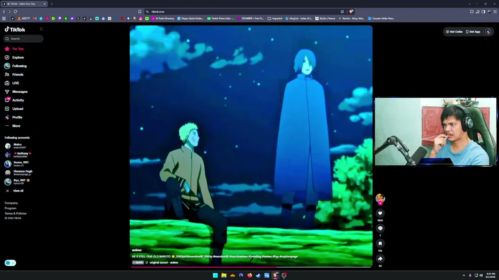Expand Terms & Policies footer section
The height and width of the screenshot is (280, 499).
pos(16,213)
